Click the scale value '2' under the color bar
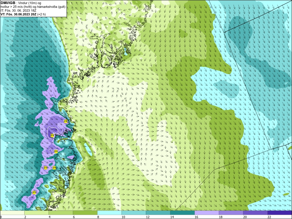Image resolution: width=292 pixels, height=219 pixels. pos(25,217)
